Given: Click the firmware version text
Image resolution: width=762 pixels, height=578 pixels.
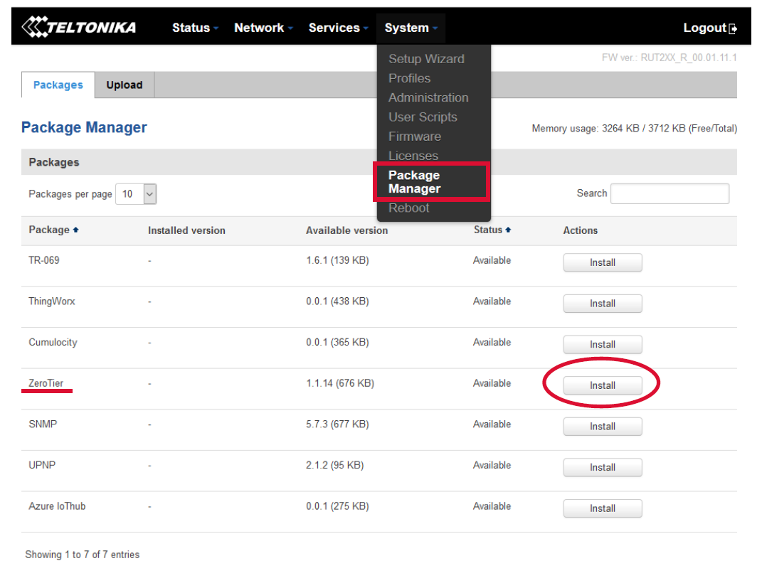Looking at the screenshot, I should coord(670,58).
